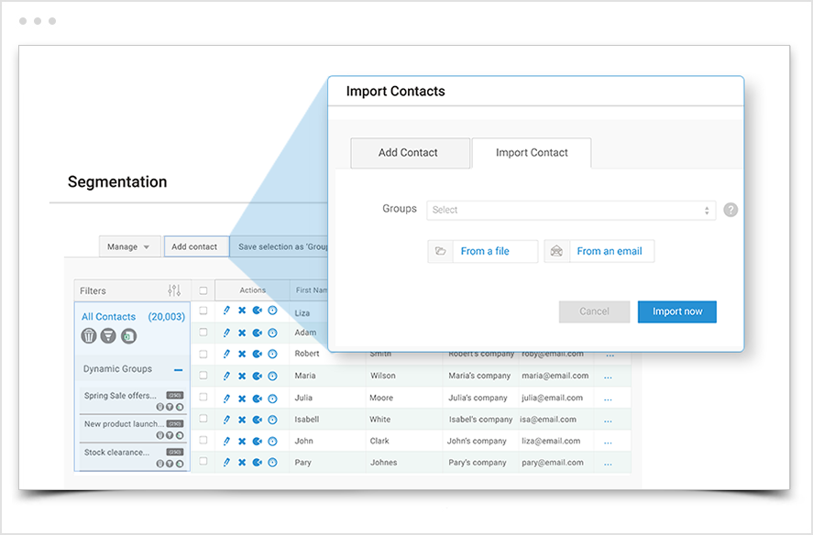813x535 pixels.
Task: Click the Actions column header
Action: (252, 290)
